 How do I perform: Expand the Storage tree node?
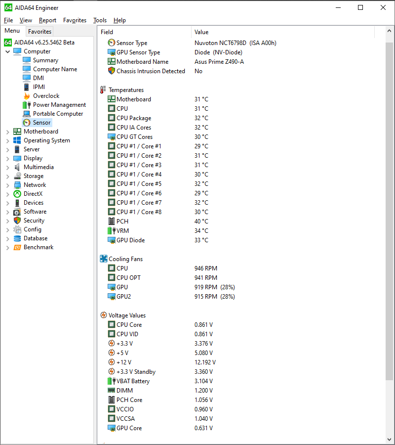coord(7,176)
